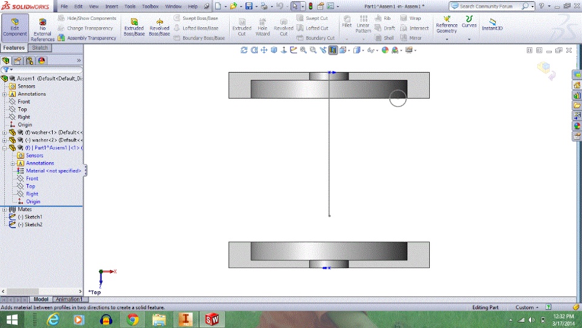Select the Boundary Boss/Base tool
The height and width of the screenshot is (328, 582).
199,38
